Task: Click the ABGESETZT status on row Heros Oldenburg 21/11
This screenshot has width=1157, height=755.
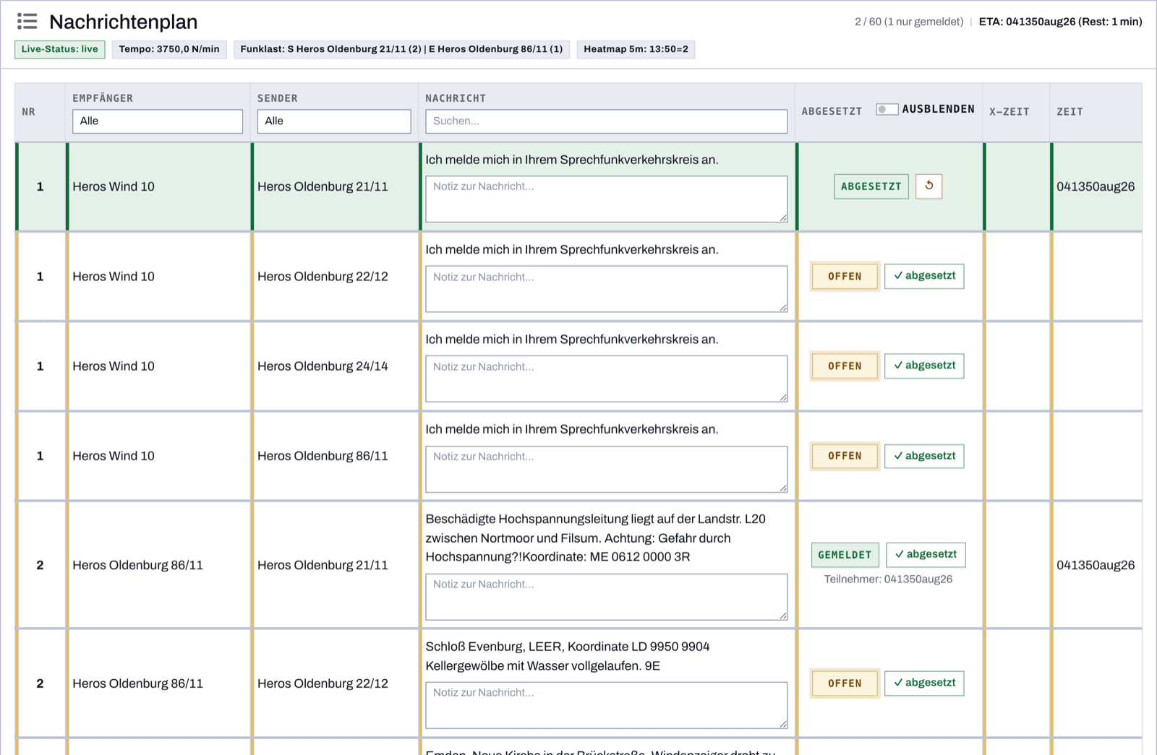Action: click(871, 186)
